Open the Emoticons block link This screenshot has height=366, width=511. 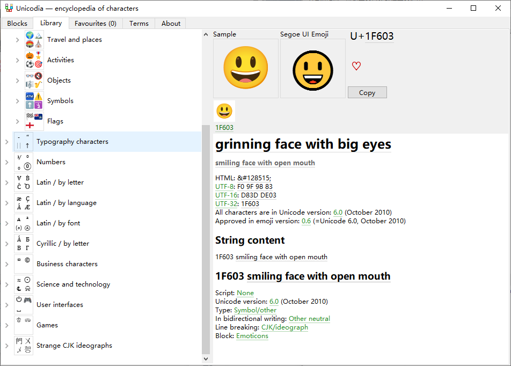(x=252, y=336)
